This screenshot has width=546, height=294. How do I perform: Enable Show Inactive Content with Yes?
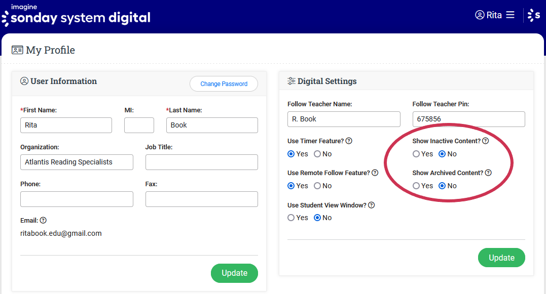click(x=416, y=154)
